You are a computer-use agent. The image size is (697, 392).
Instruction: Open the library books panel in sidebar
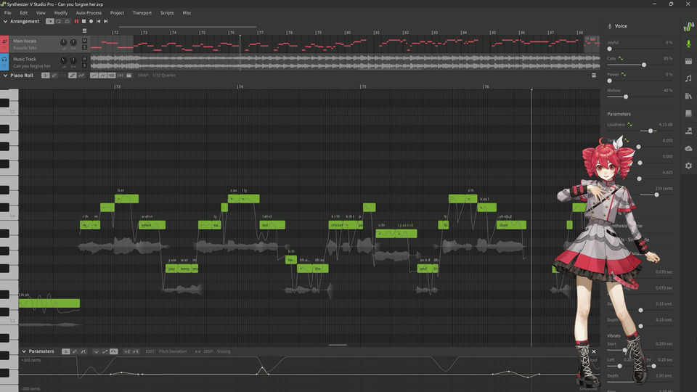688,96
